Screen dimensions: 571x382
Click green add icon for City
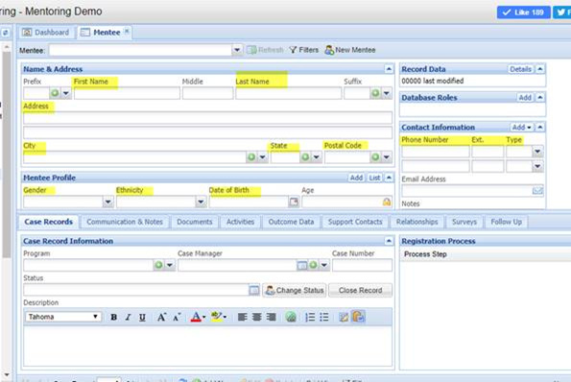click(x=251, y=157)
